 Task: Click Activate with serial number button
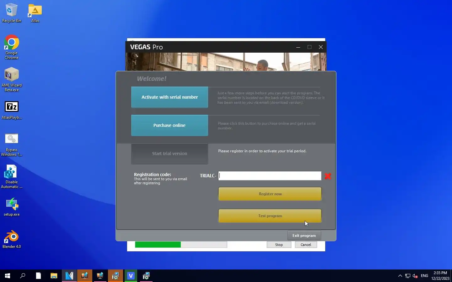pyautogui.click(x=169, y=97)
